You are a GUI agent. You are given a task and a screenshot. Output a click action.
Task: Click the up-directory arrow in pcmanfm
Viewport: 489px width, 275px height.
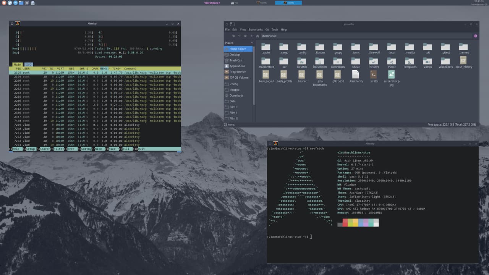[251, 36]
